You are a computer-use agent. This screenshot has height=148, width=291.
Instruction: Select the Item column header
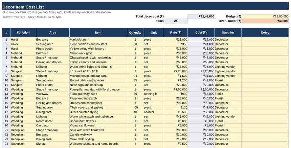pyautogui.click(x=98, y=33)
